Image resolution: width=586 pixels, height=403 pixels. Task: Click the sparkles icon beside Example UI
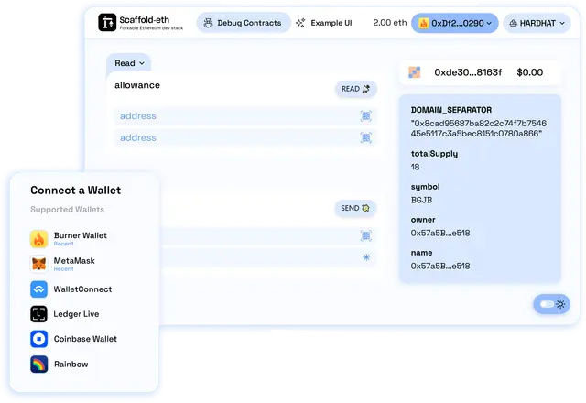(300, 23)
